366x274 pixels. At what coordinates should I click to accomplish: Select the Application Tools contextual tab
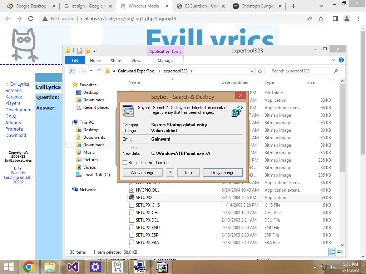click(x=165, y=51)
